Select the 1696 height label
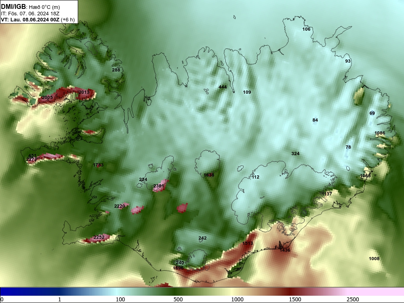Screen dimensions: 404x303 [178, 268]
